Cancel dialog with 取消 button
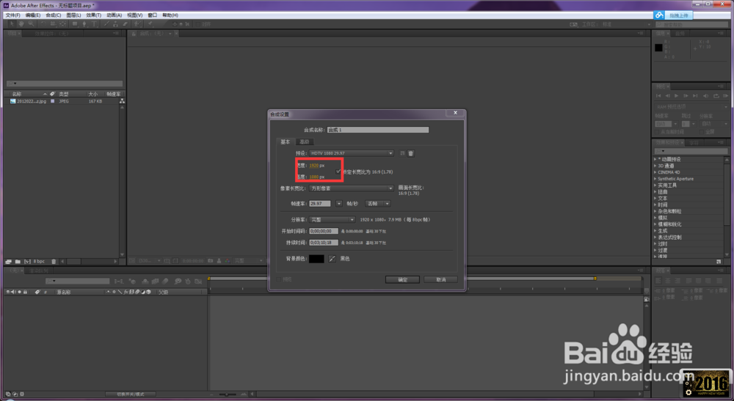 pyautogui.click(x=440, y=279)
